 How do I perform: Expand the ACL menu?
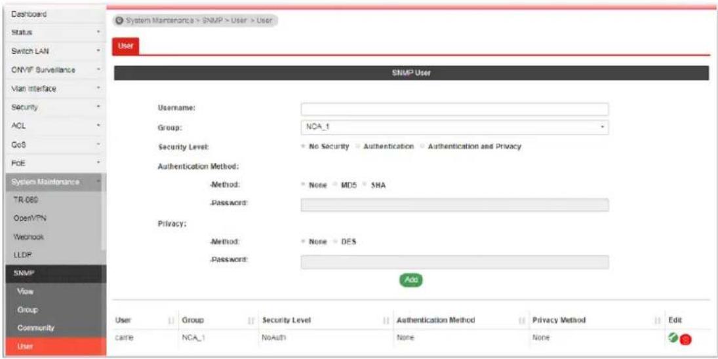pos(54,126)
